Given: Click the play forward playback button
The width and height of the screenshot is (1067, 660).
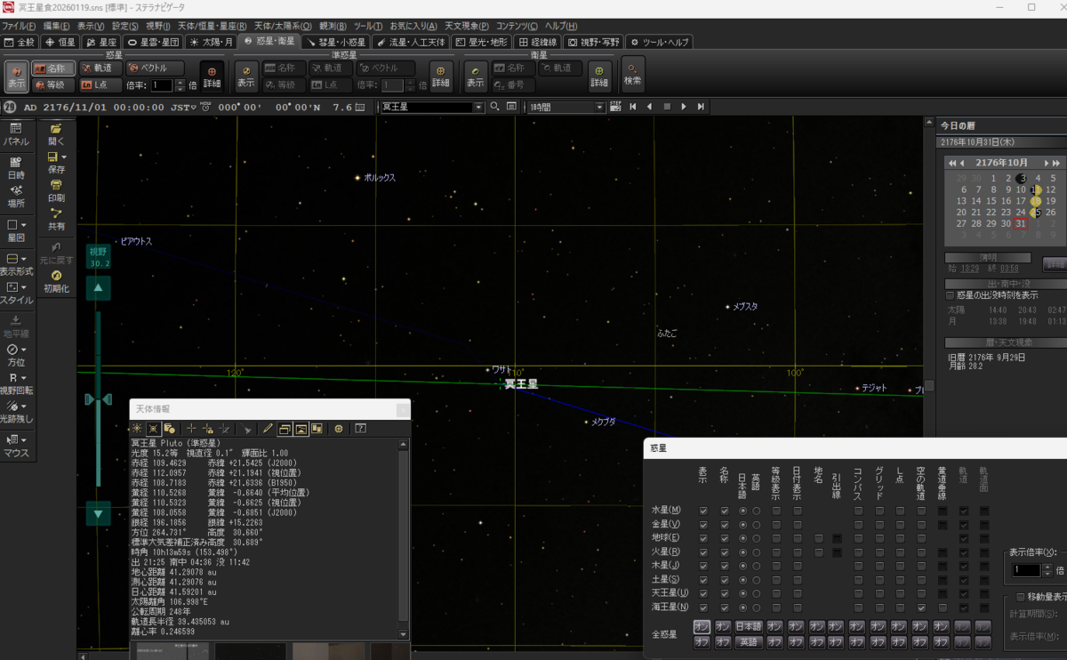Looking at the screenshot, I should [x=684, y=107].
